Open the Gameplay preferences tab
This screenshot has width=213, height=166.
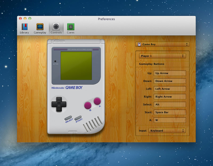[x=40, y=29]
